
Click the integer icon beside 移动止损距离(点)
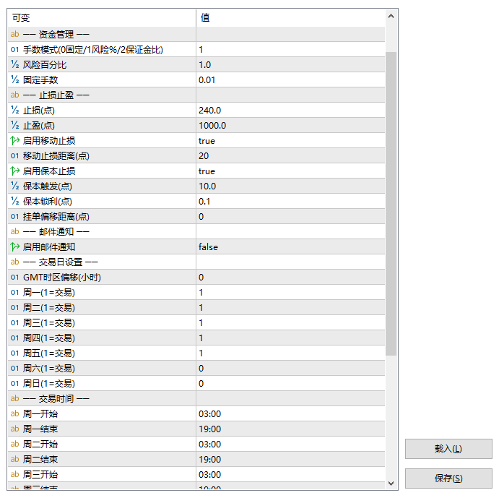coord(14,156)
